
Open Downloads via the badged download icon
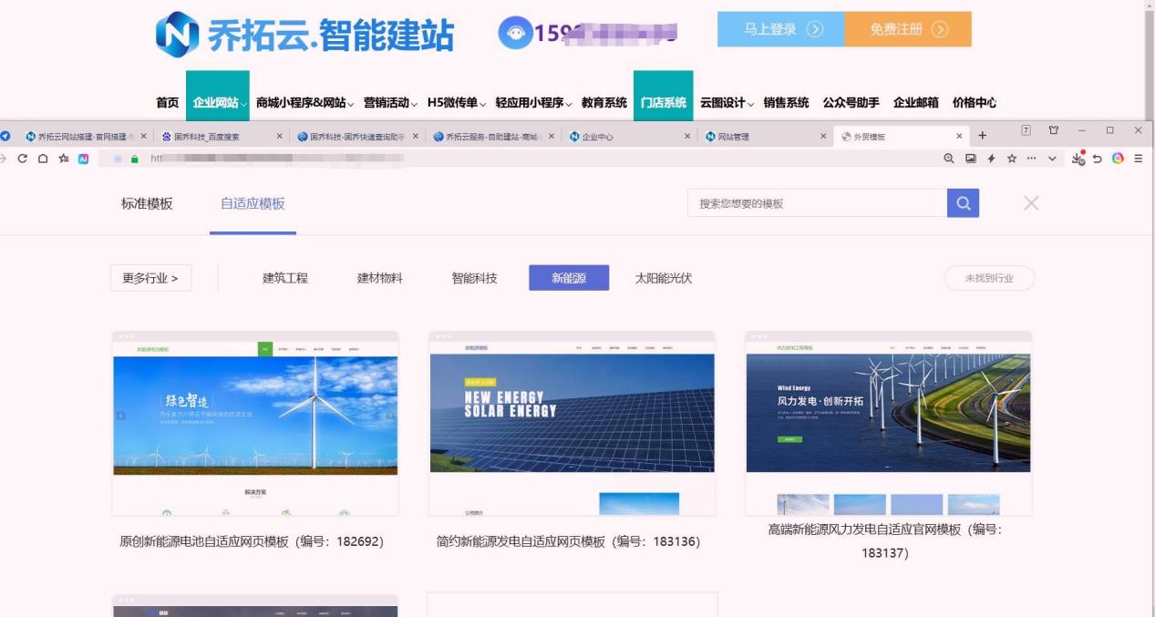point(1078,158)
